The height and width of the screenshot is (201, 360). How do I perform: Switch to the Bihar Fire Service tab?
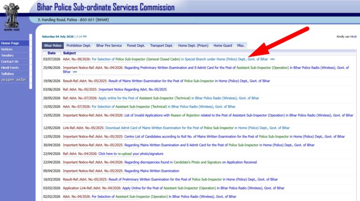[109, 46]
